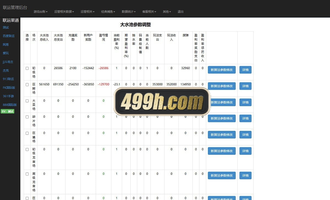The width and height of the screenshot is (330, 200).
Task: Open 详情 for the 高级龙宫场 row
Action: (245, 175)
